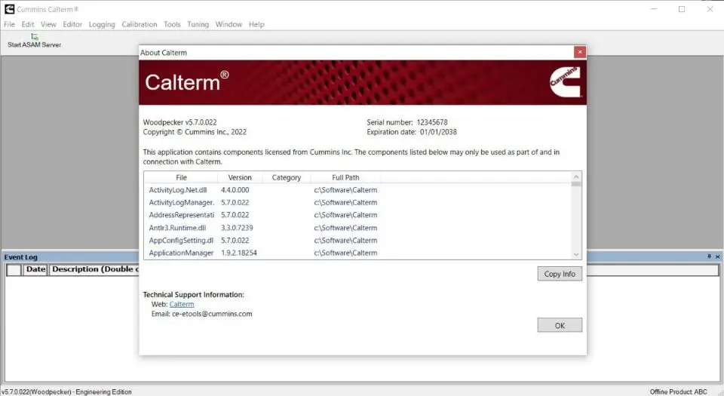Open the Calterm web support link
Screen dimensions: 724x396
182,304
